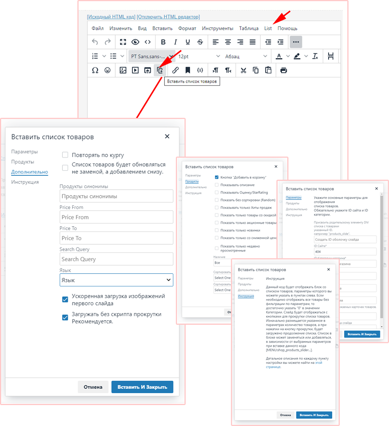Enable the 'Повторять по кургу' checkbox
This screenshot has height=426, width=389.
pos(65,155)
